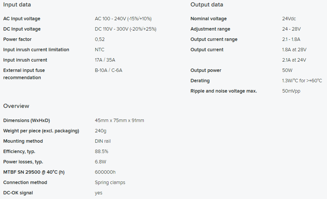Image resolution: width=327 pixels, height=199 pixels.
Task: Click the 24Vdc nominal voltage value
Action: [x=289, y=18]
